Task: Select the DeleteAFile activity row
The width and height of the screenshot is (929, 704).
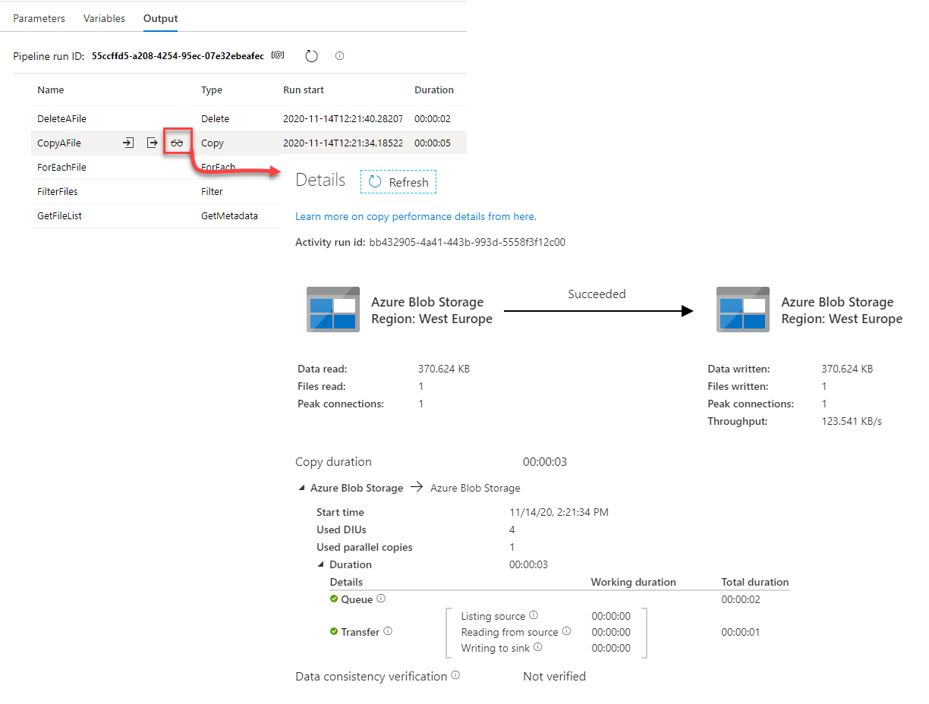Action: point(249,118)
